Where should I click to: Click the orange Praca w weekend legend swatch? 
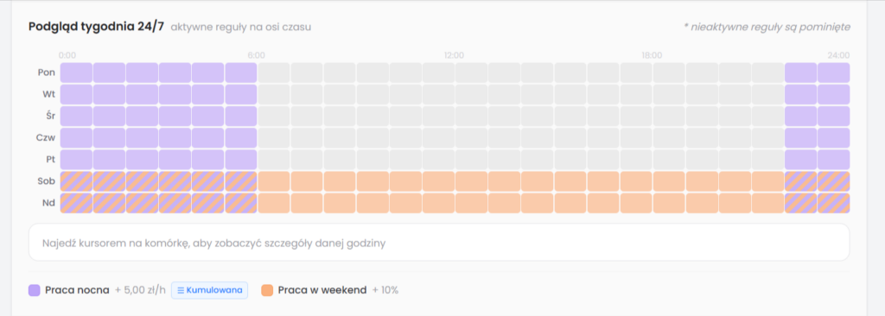coord(268,291)
